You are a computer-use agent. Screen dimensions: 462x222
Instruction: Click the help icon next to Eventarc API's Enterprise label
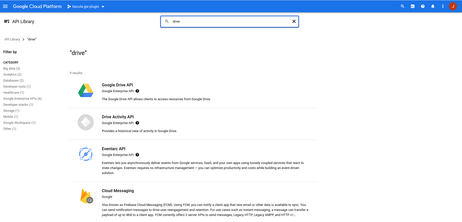tap(137, 155)
